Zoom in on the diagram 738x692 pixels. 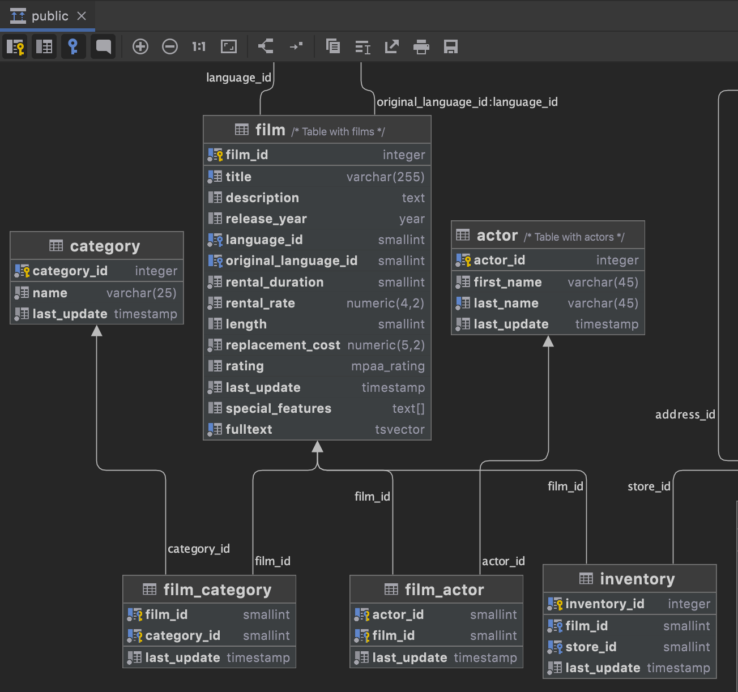[140, 46]
